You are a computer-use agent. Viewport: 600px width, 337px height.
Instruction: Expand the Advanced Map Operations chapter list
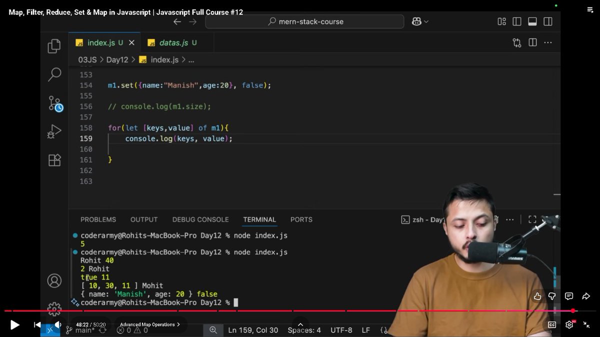pos(150,324)
